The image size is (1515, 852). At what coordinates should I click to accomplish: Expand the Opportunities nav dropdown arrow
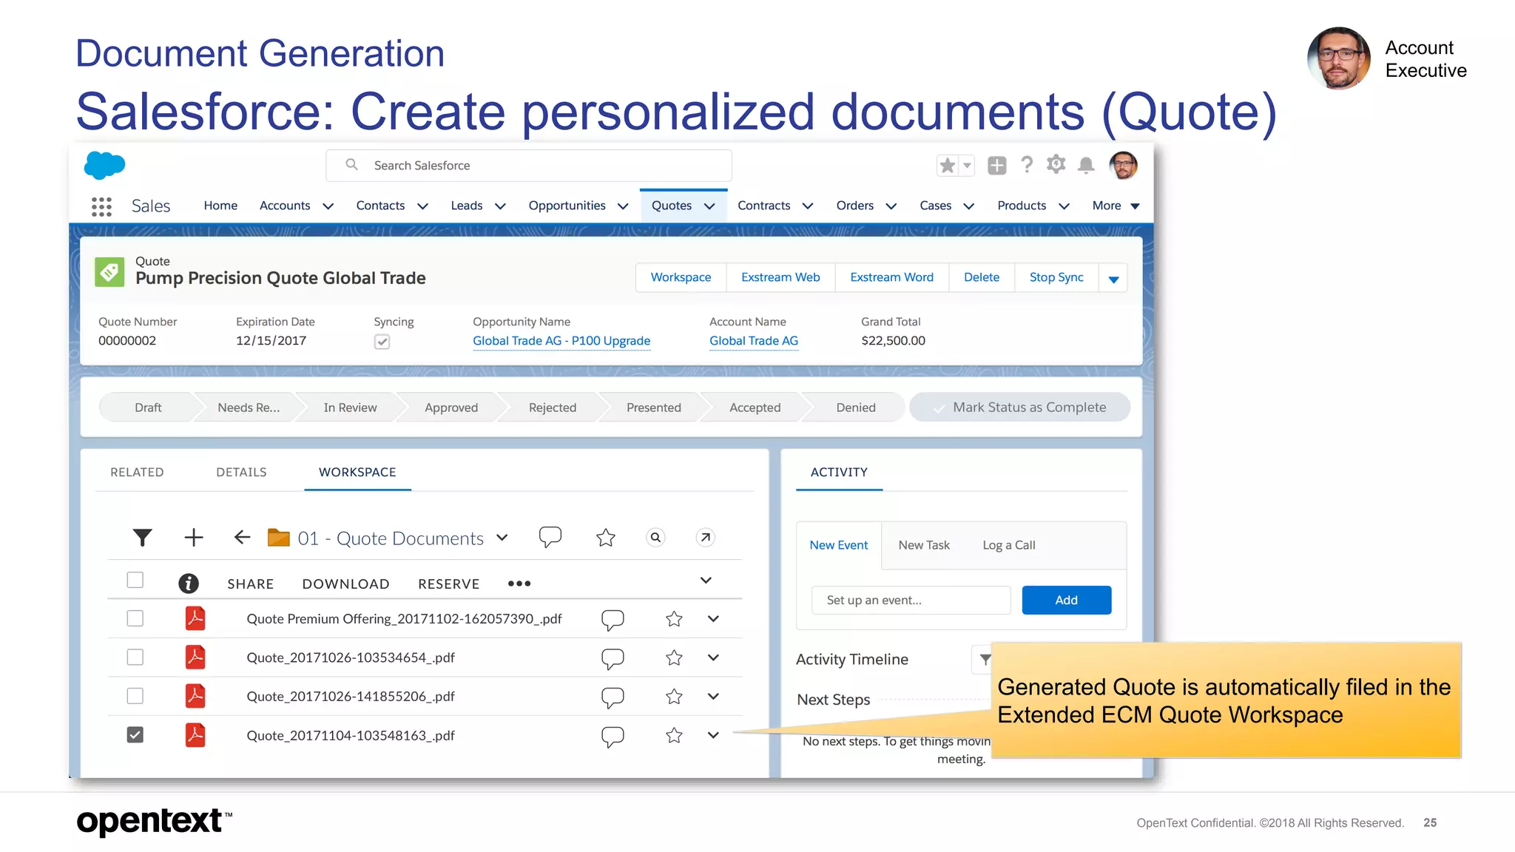tap(623, 206)
